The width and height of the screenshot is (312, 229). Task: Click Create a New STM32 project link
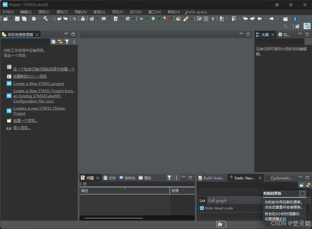point(39,83)
